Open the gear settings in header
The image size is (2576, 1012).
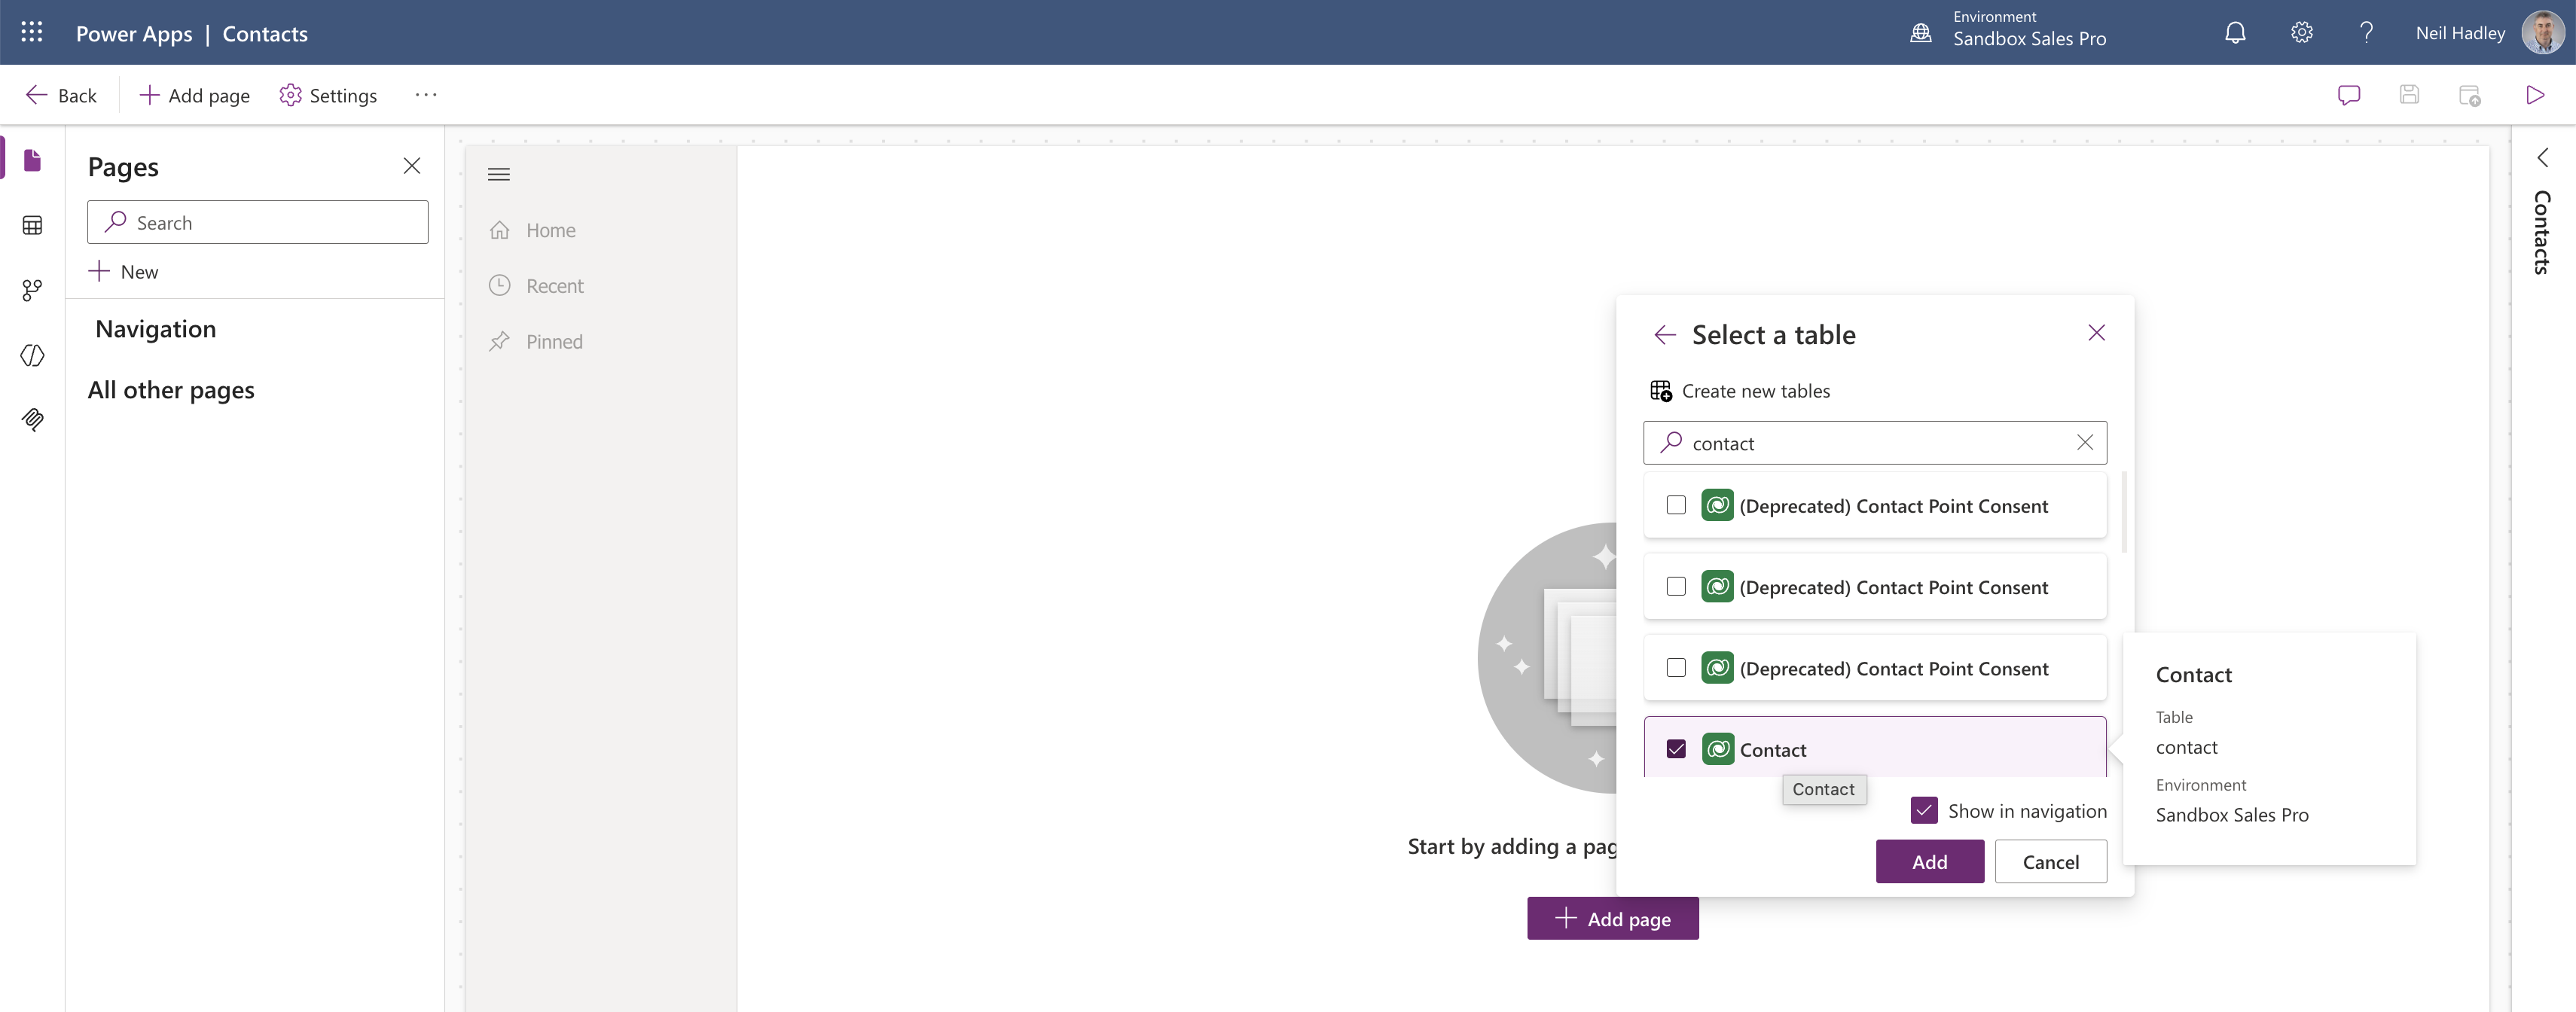2301,32
